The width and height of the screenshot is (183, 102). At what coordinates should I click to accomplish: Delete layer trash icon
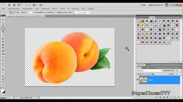coord(178,97)
